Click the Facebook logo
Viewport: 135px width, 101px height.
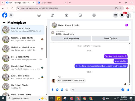[5, 15]
